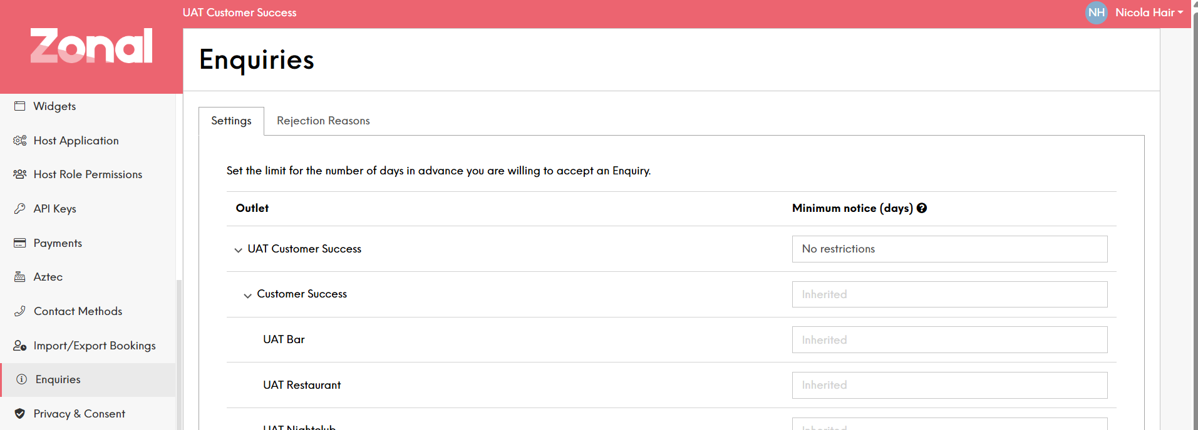Click the Contact Methods phone icon
This screenshot has width=1198, height=430.
click(x=20, y=311)
